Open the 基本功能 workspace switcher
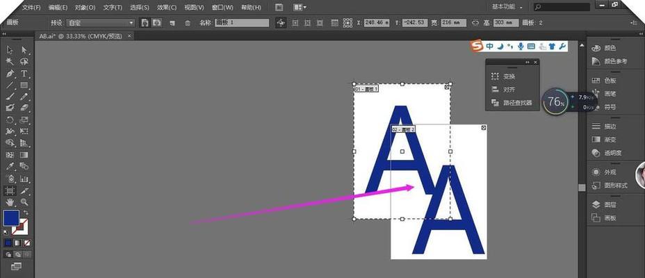Image resolution: width=645 pixels, height=278 pixels. [x=507, y=7]
